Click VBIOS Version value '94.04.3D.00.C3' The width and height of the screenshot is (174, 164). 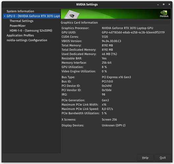[111, 41]
